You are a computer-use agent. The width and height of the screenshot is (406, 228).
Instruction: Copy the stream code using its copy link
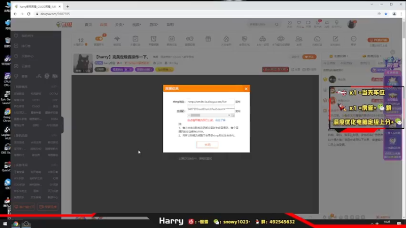click(238, 111)
